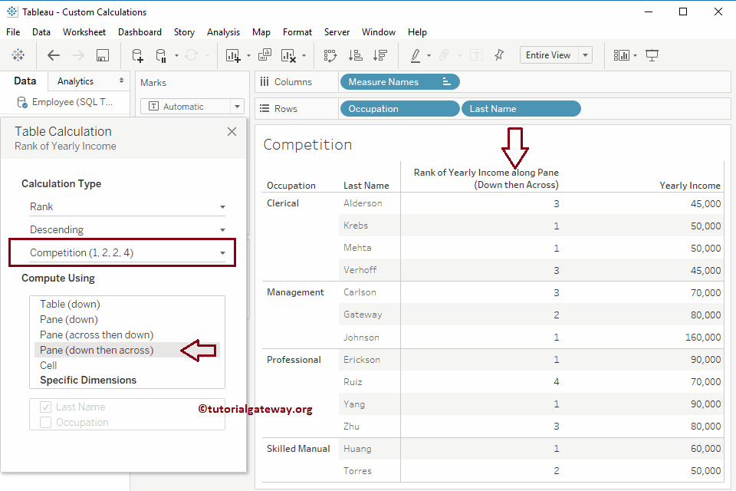Click the Save icon in toolbar
The width and height of the screenshot is (736, 491).
[102, 55]
